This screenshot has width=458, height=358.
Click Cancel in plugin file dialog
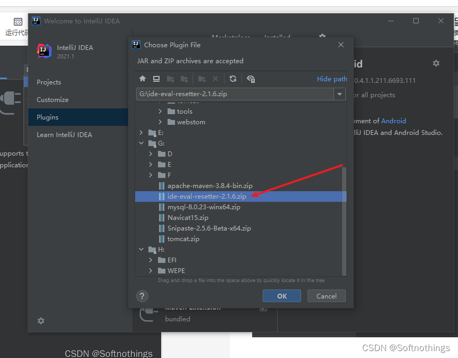point(327,296)
